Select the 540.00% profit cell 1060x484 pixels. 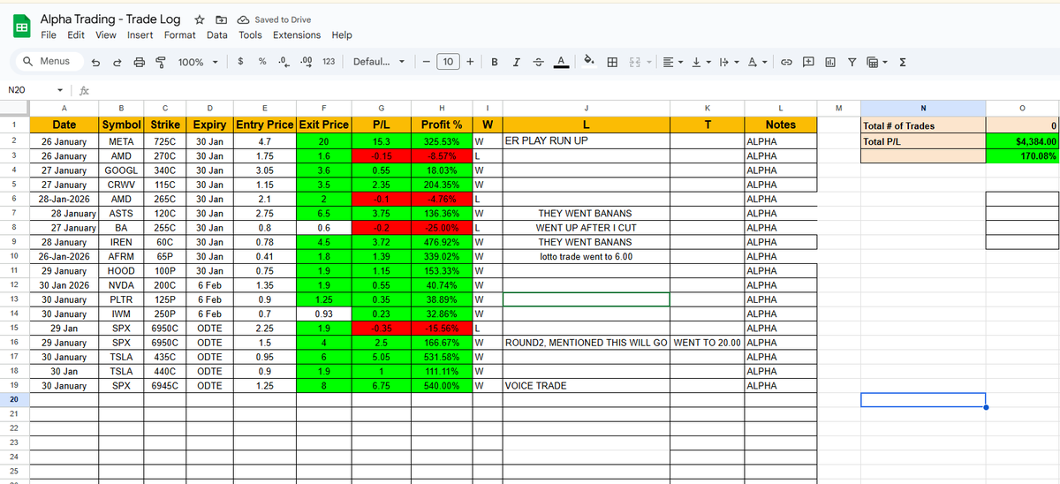442,386
